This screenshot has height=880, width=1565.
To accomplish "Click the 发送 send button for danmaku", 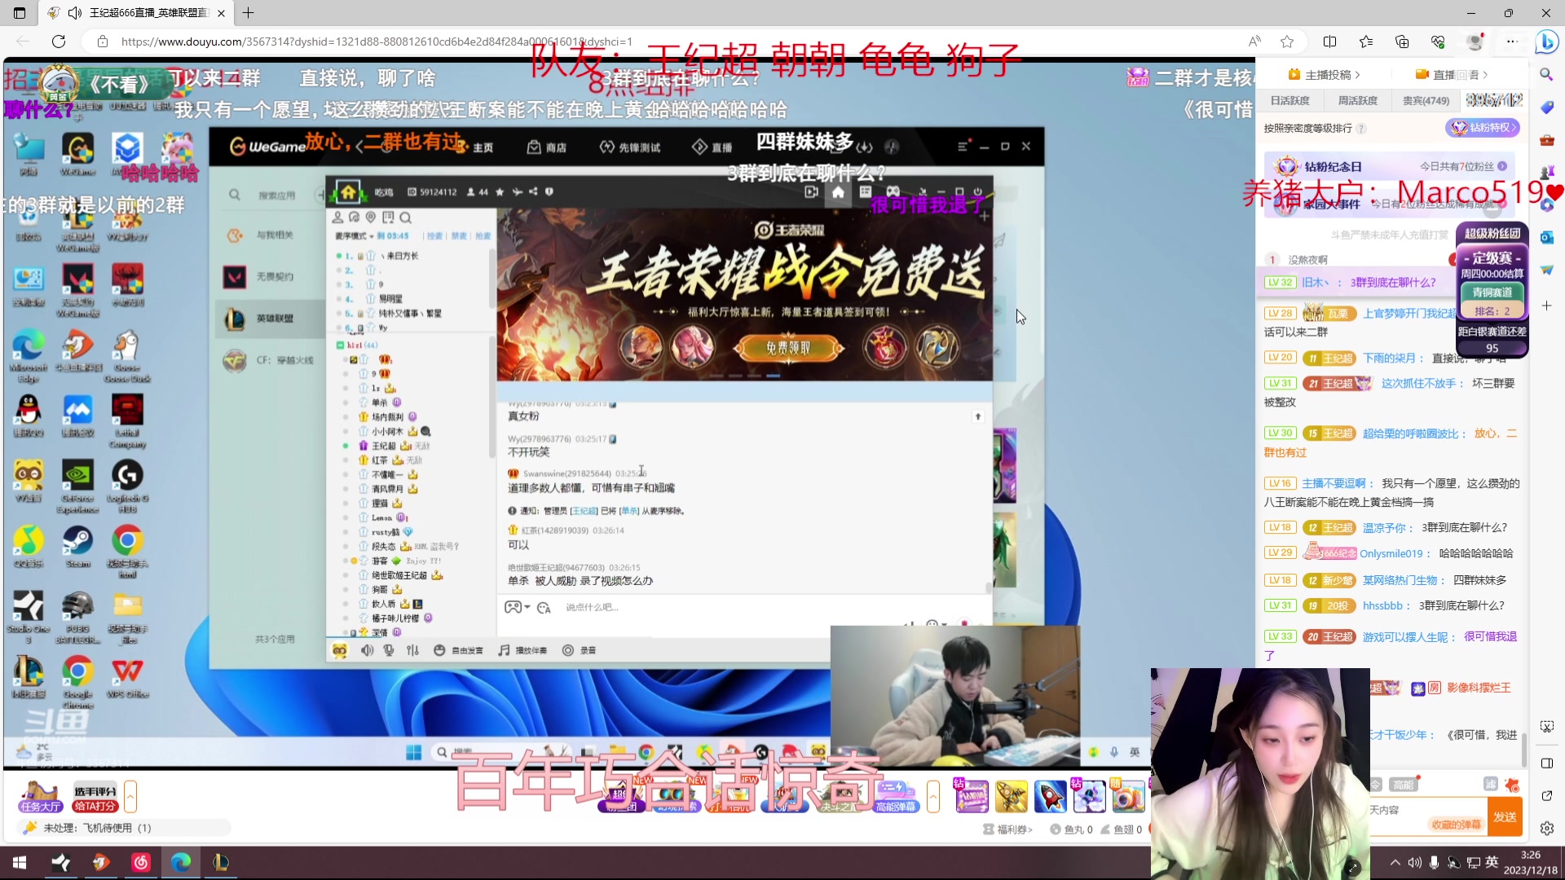I will pyautogui.click(x=1505, y=816).
